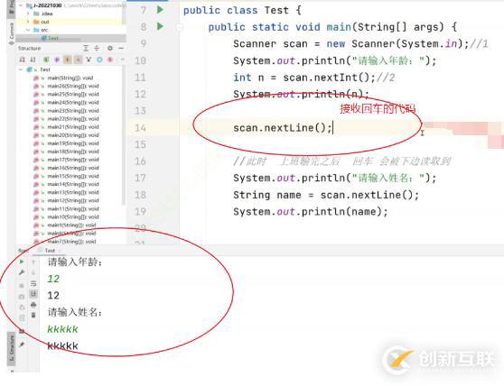504x386 pixels.
Task: Toggle scroll to end in the Run console
Action: point(33,294)
